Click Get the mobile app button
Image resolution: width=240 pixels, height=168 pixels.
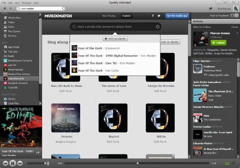pyautogui.click(x=177, y=16)
